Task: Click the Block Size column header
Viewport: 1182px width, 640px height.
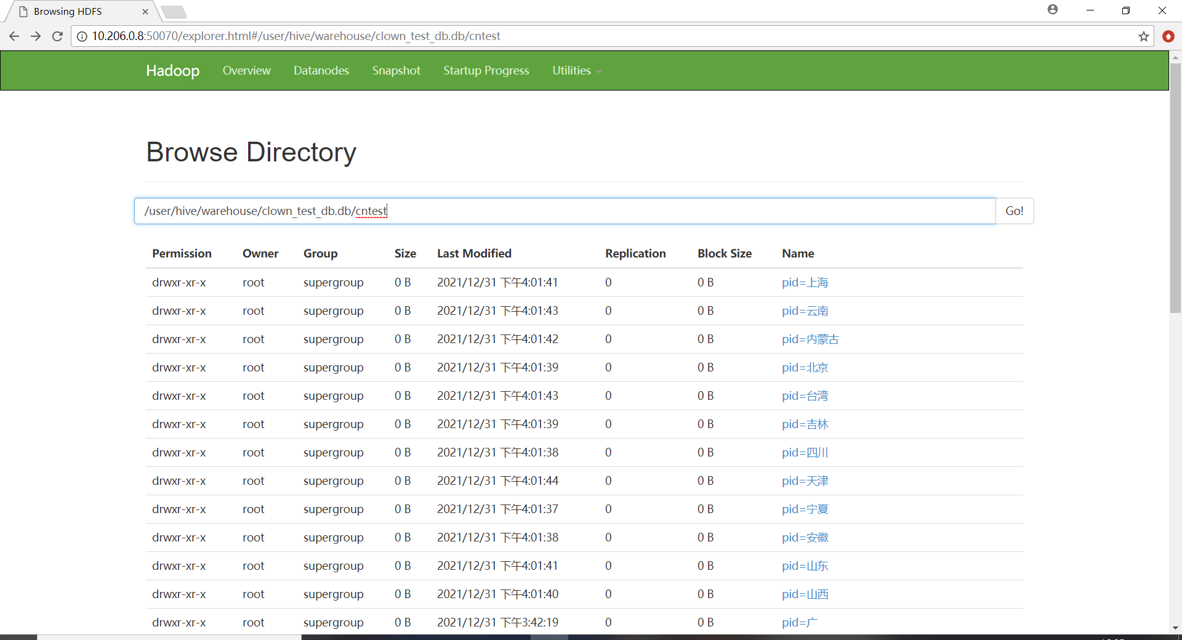Action: 725,254
